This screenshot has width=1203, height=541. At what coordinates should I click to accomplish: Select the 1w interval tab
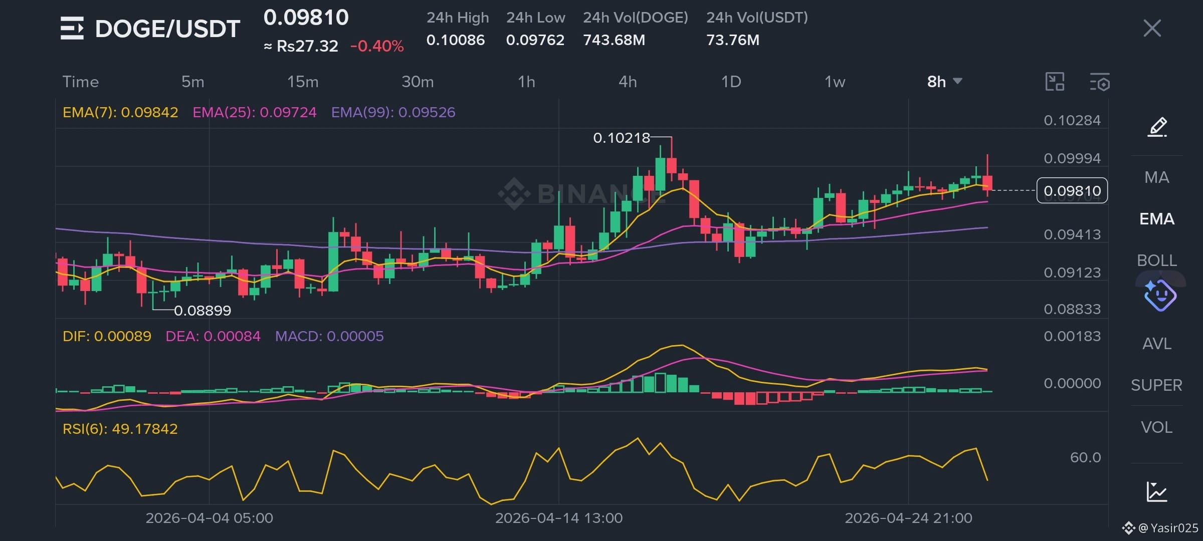point(835,82)
